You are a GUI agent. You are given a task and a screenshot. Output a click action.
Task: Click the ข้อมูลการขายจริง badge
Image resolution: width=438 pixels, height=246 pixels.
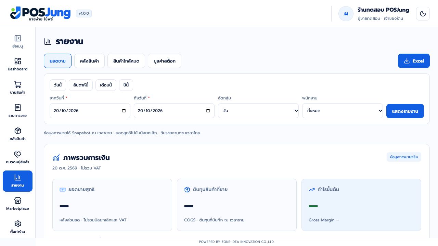404,157
